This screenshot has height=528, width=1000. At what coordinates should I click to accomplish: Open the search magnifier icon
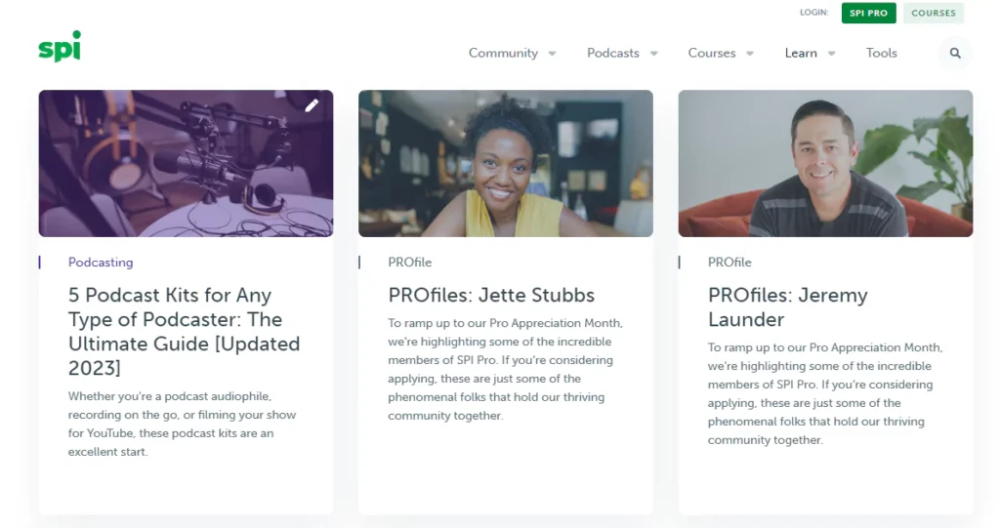(955, 53)
